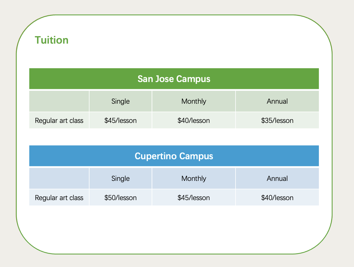The width and height of the screenshot is (354, 267).
Task: Select the Cupertino Campus header
Action: pos(174,156)
